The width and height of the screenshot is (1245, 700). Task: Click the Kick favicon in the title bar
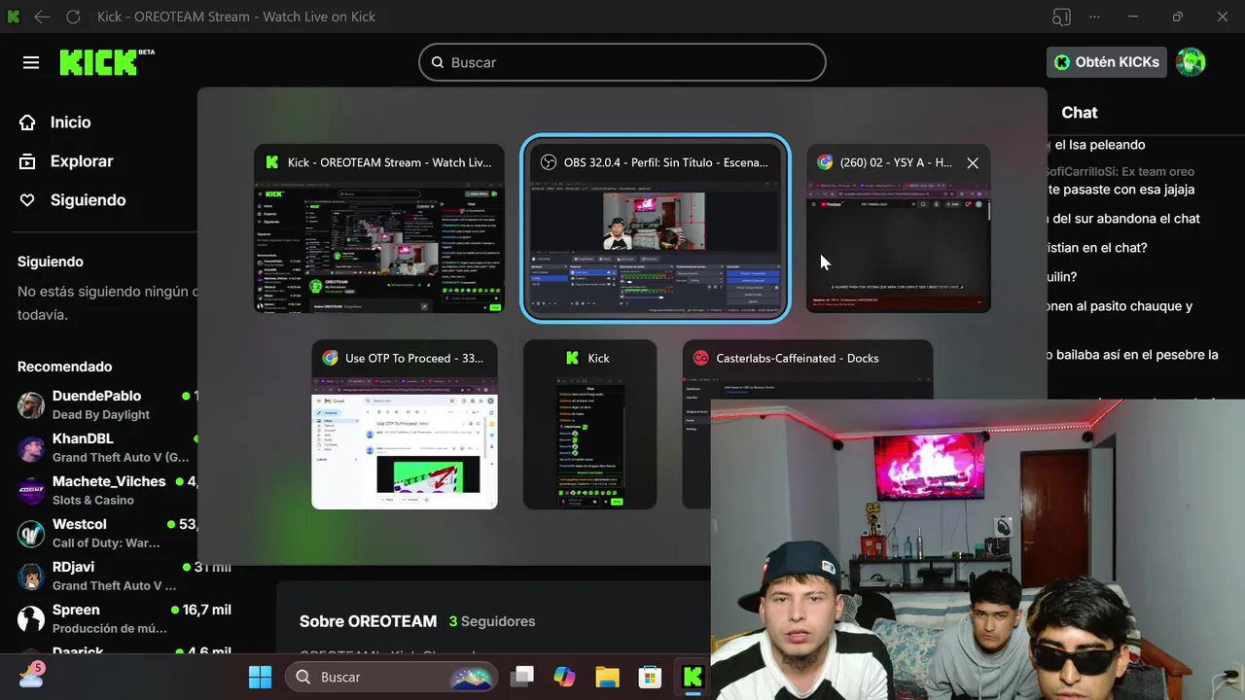[x=14, y=17]
